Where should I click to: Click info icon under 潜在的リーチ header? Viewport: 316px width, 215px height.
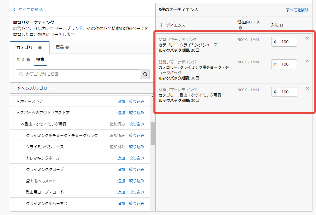[240, 28]
